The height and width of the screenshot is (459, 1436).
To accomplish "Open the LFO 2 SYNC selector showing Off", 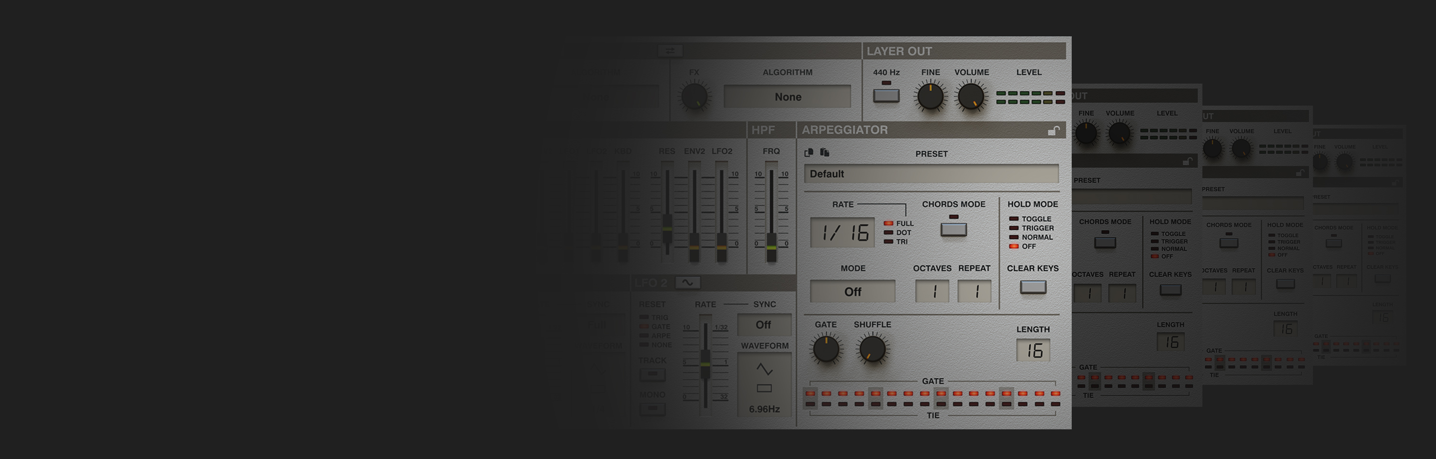I will 763,325.
